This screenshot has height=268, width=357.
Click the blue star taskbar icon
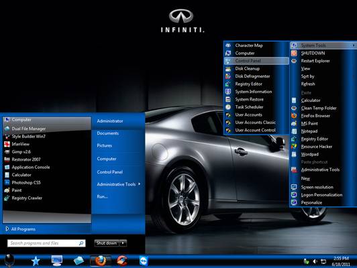pyautogui.click(x=36, y=261)
